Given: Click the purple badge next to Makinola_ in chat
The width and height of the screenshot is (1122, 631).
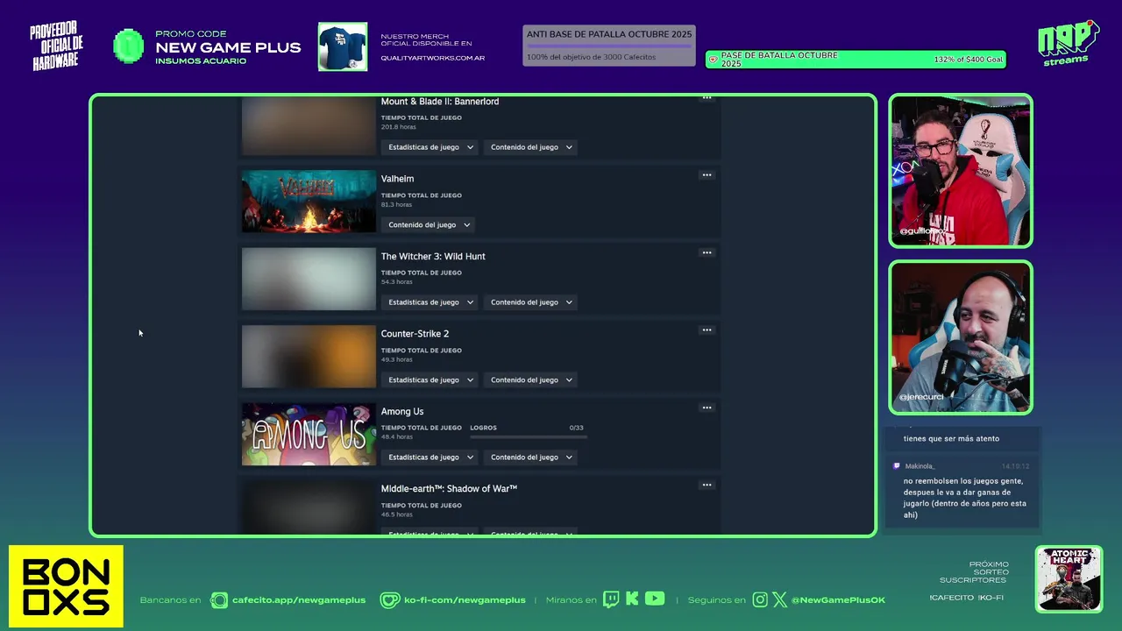Looking at the screenshot, I should (896, 466).
